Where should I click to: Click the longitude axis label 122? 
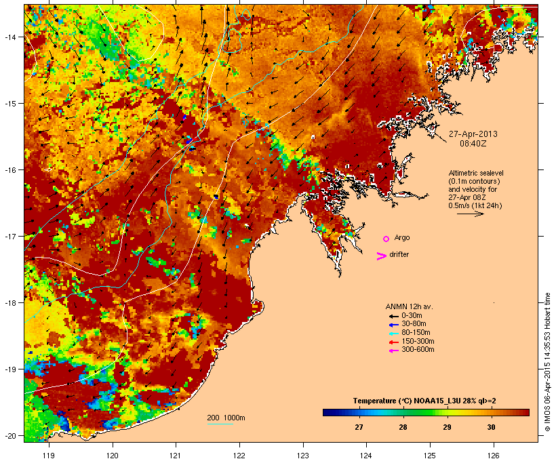[239, 456]
